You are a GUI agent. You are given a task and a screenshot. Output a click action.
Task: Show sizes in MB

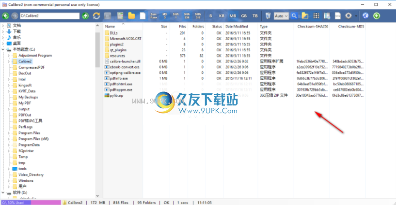pyautogui.click(x=233, y=16)
